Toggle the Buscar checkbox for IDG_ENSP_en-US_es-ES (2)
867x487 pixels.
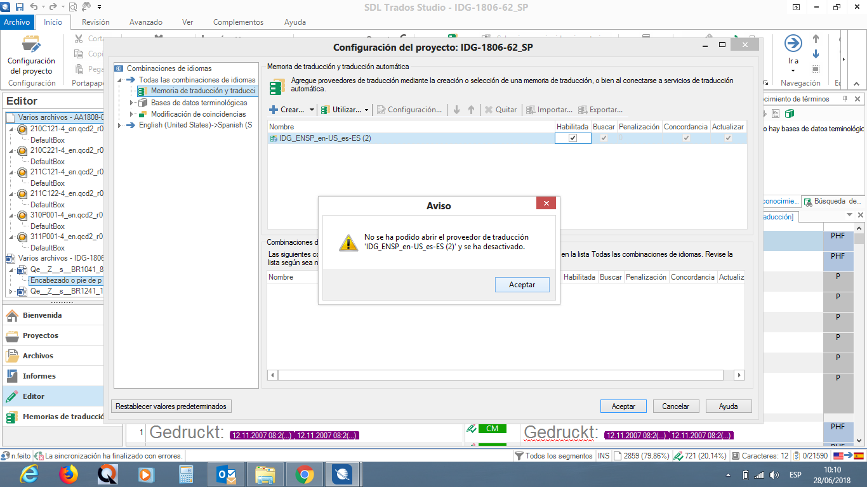pos(604,138)
